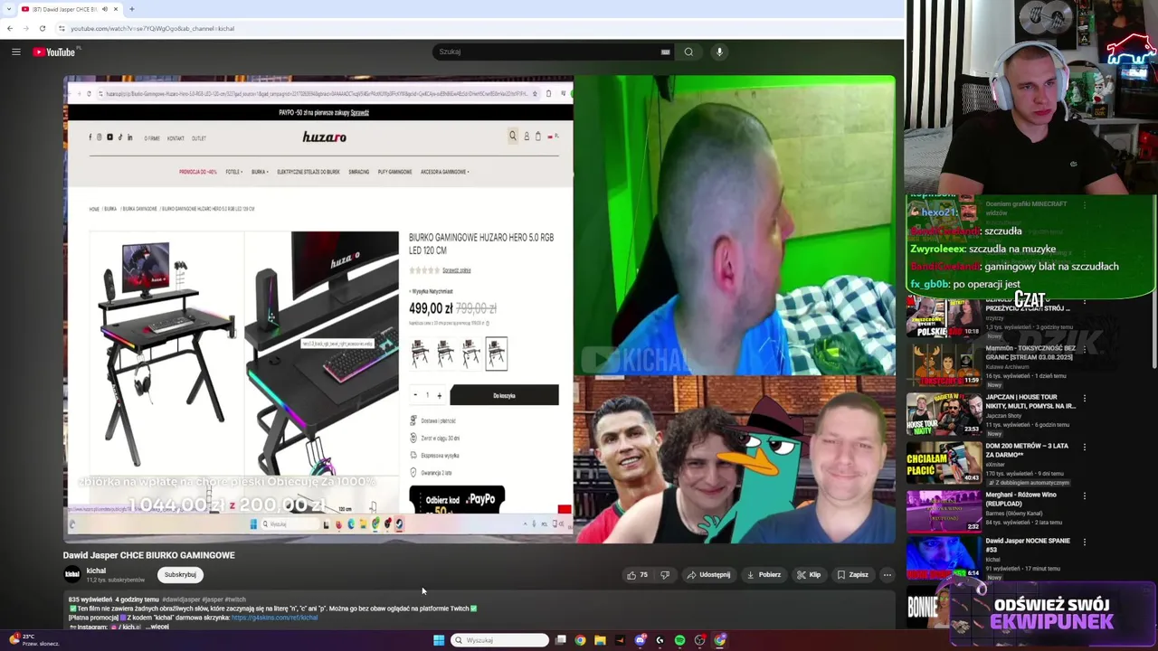Screen dimensions: 1158x651
Task: Open g4skins.com referral link
Action: (x=274, y=618)
